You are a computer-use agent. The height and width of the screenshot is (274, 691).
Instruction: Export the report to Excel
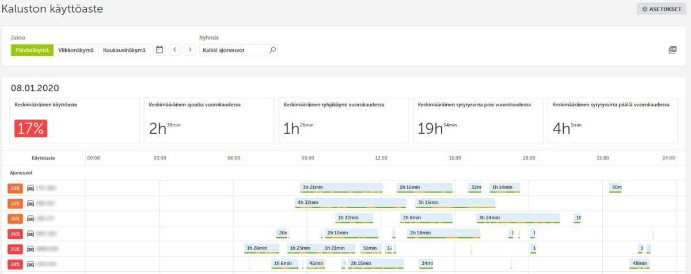(x=672, y=50)
